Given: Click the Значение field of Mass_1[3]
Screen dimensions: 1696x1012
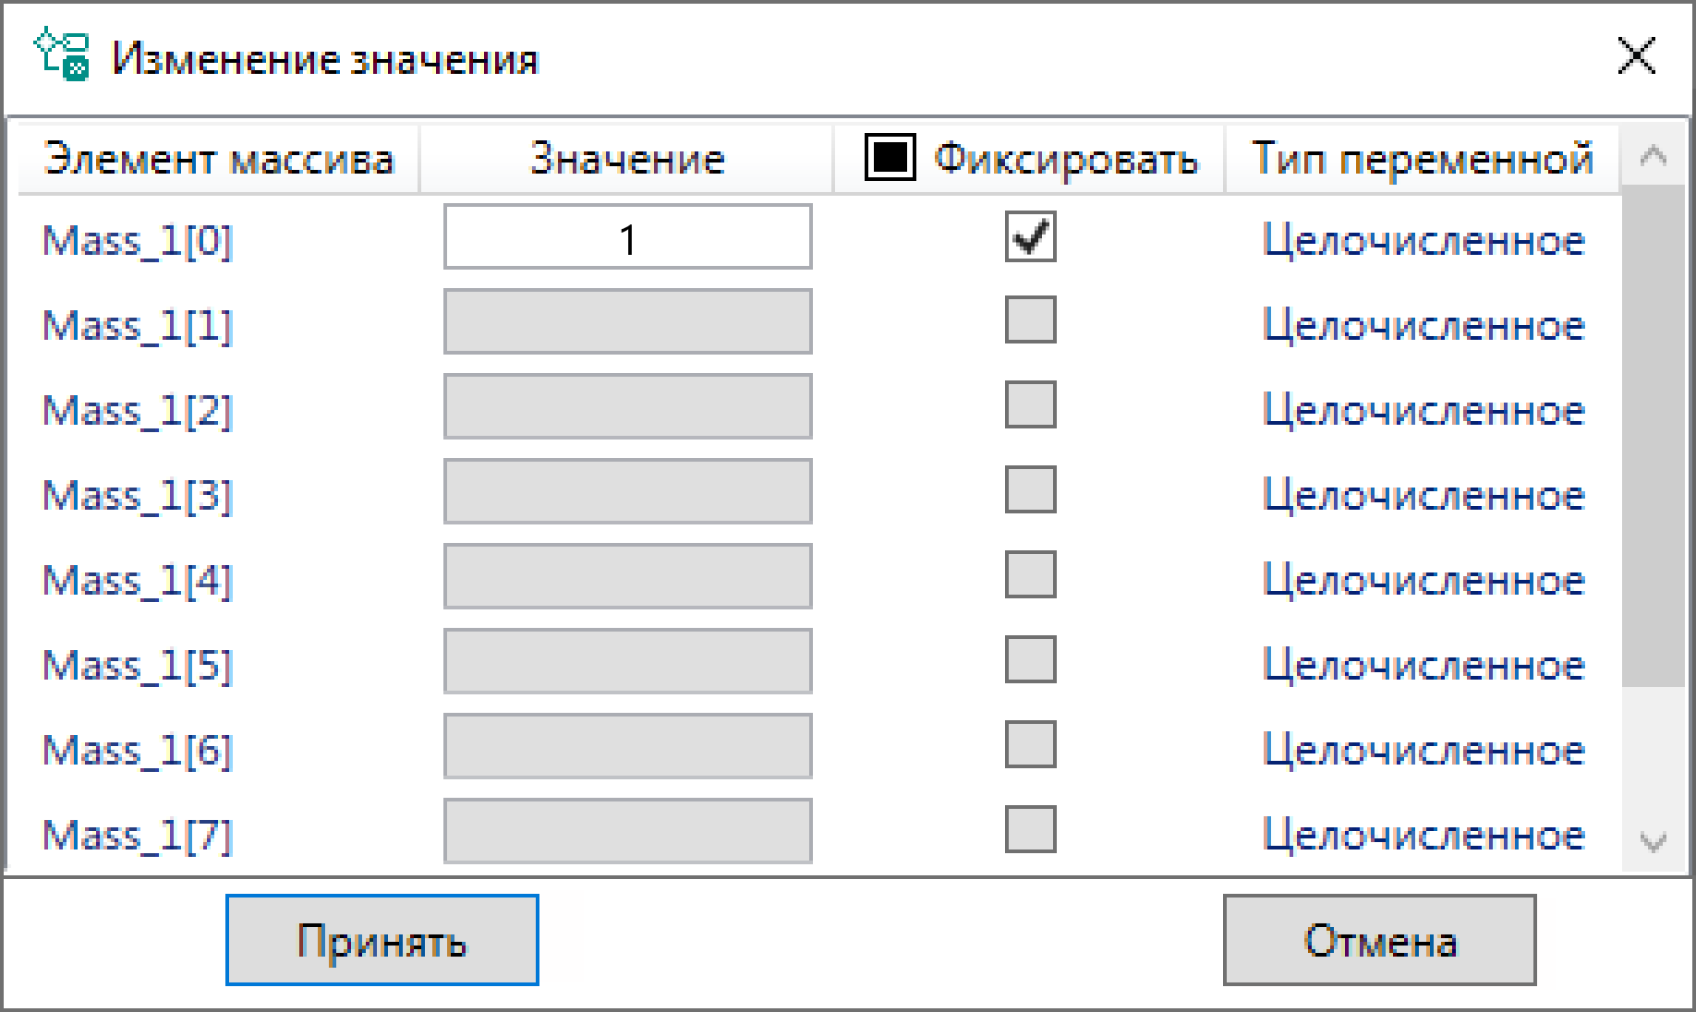Looking at the screenshot, I should pyautogui.click(x=627, y=491).
